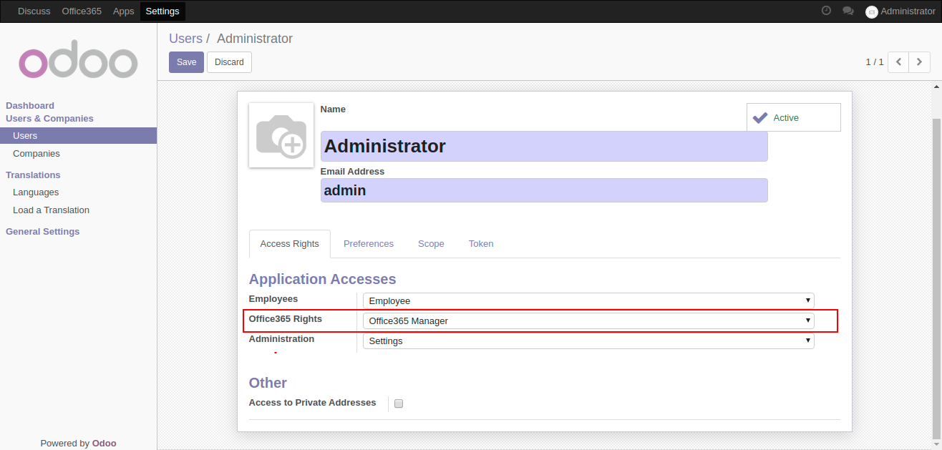Image resolution: width=942 pixels, height=450 pixels.
Task: Switch to the Scope tab
Action: 431,244
